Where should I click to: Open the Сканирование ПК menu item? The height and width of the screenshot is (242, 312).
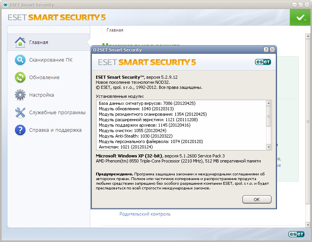[51, 60]
